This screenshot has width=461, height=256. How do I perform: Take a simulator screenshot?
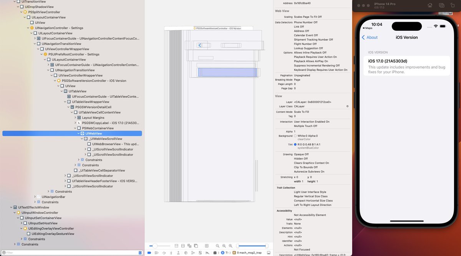tap(442, 5)
